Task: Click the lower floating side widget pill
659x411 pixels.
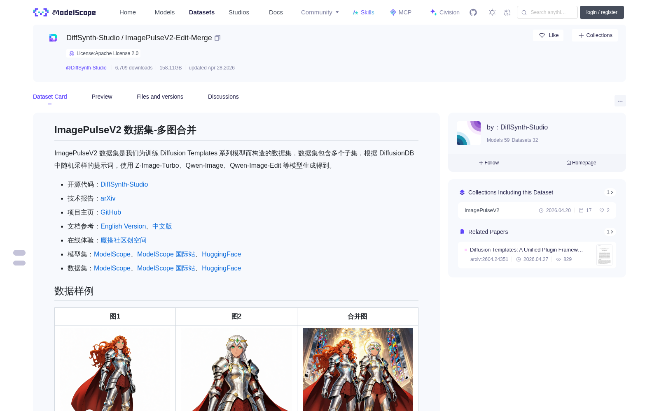Action: pyautogui.click(x=19, y=263)
